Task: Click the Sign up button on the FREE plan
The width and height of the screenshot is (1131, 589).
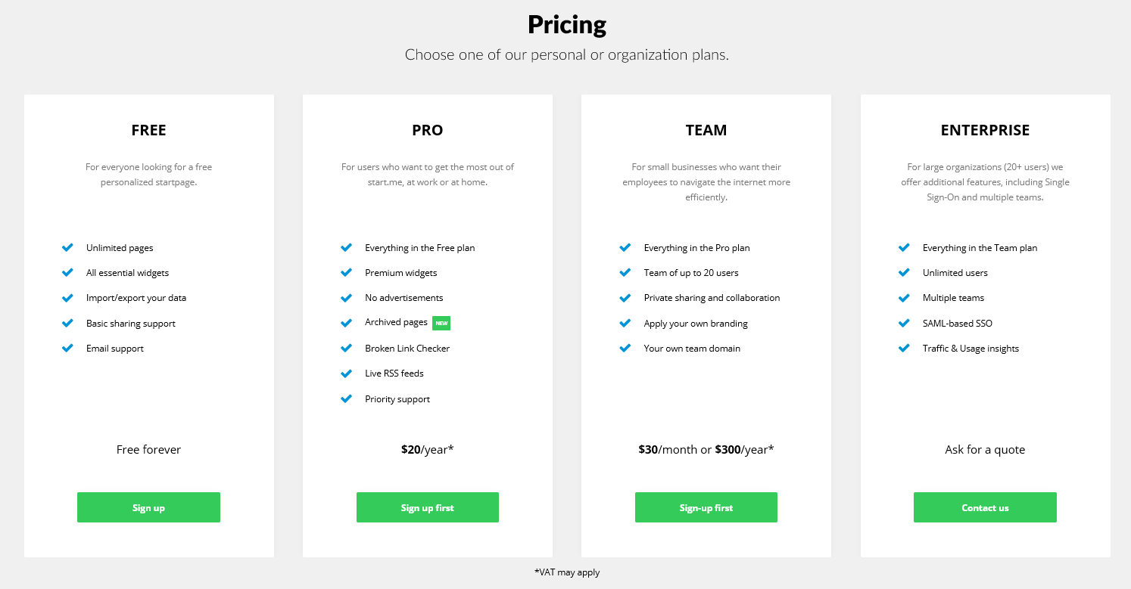Action: (148, 507)
